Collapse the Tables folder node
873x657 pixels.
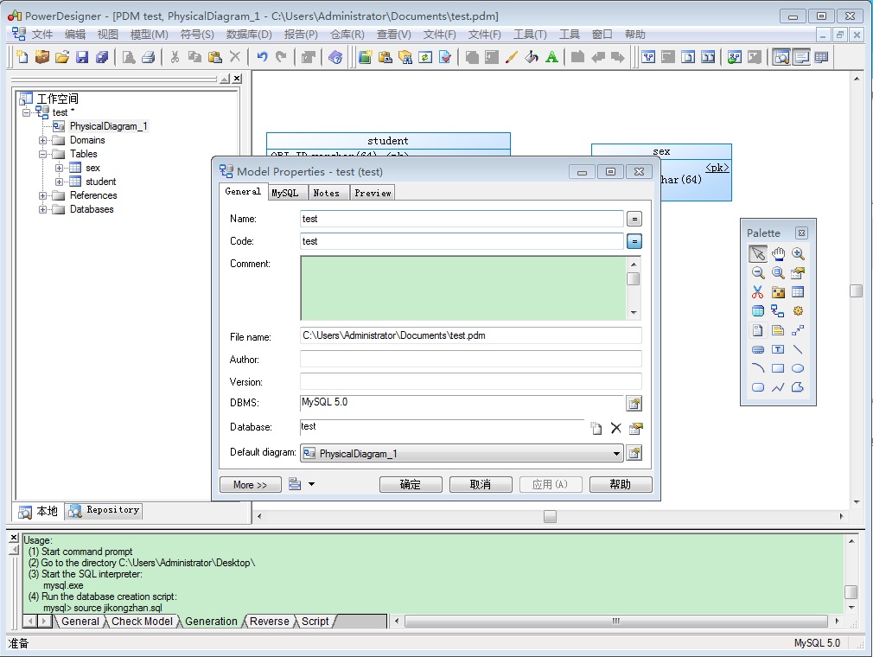point(42,154)
